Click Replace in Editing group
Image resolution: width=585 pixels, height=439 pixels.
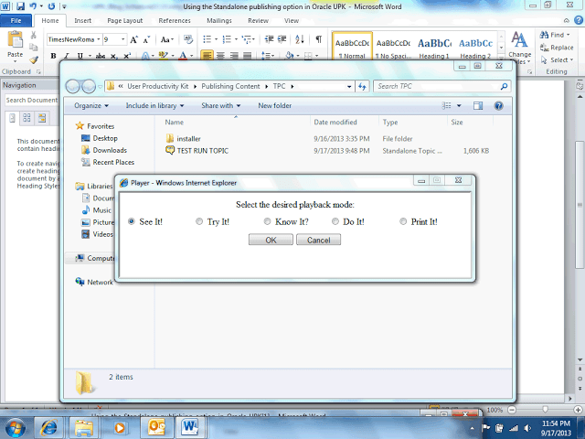pos(557,48)
